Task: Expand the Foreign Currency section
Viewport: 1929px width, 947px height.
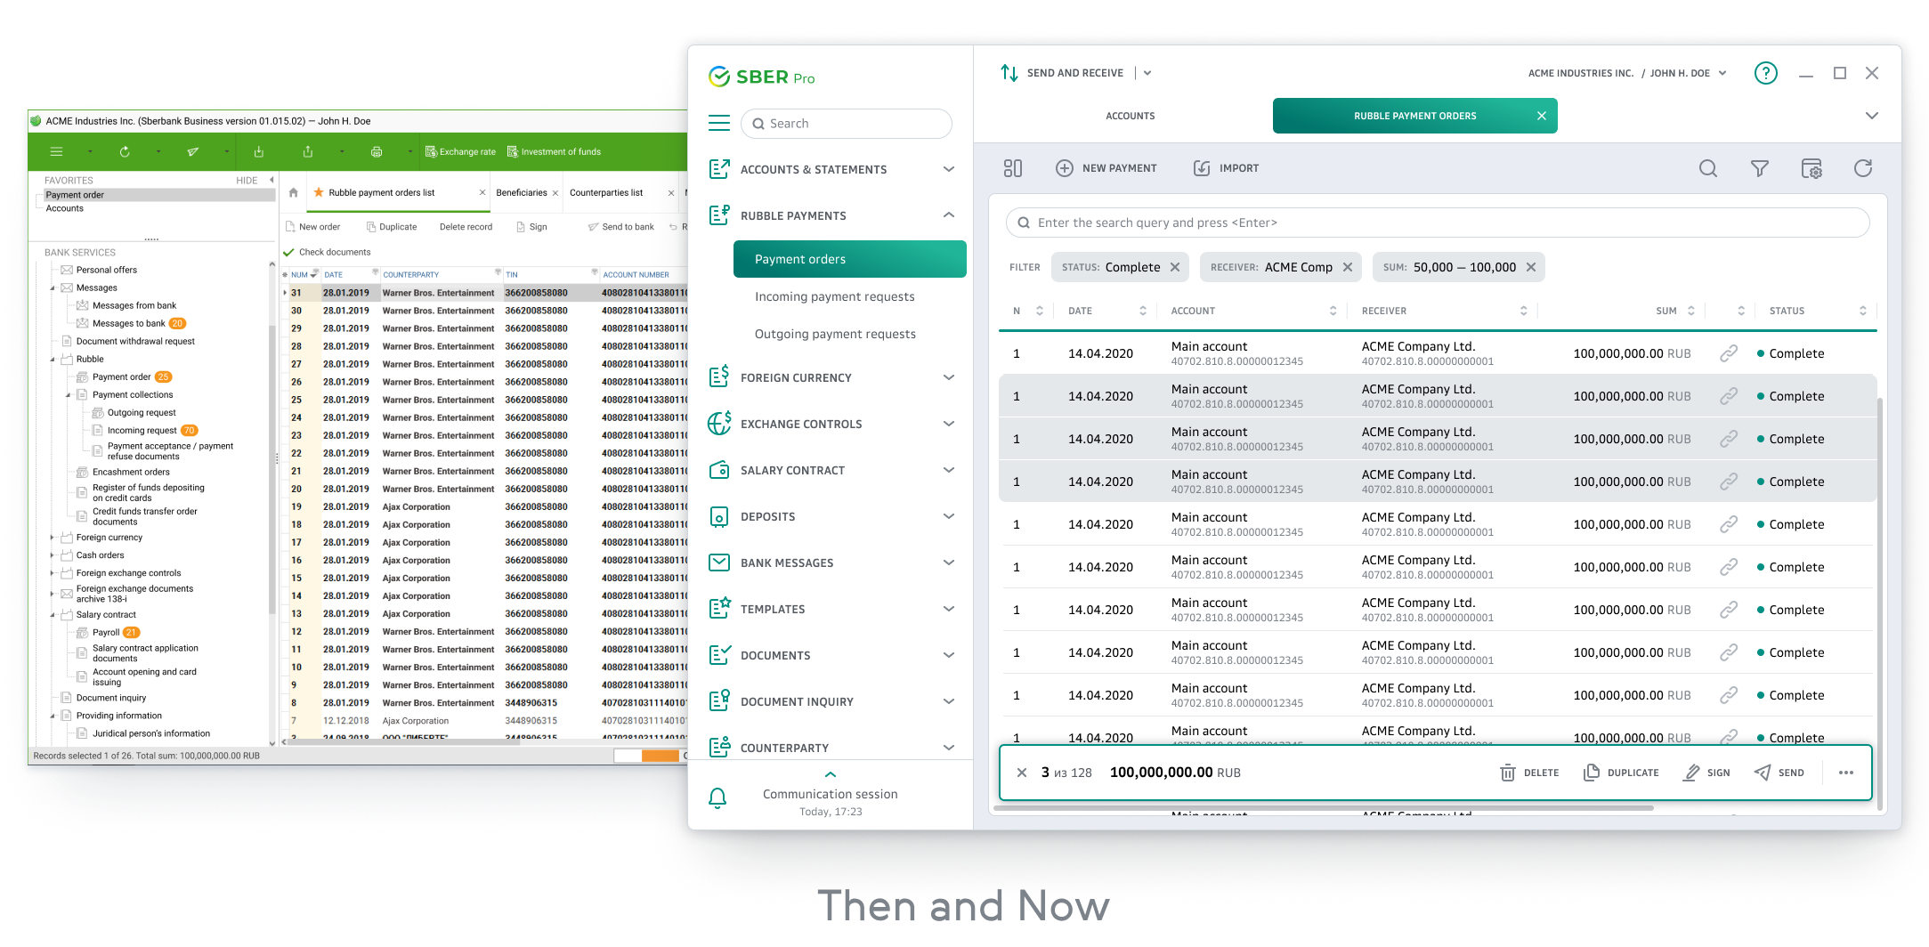Action: 949,377
